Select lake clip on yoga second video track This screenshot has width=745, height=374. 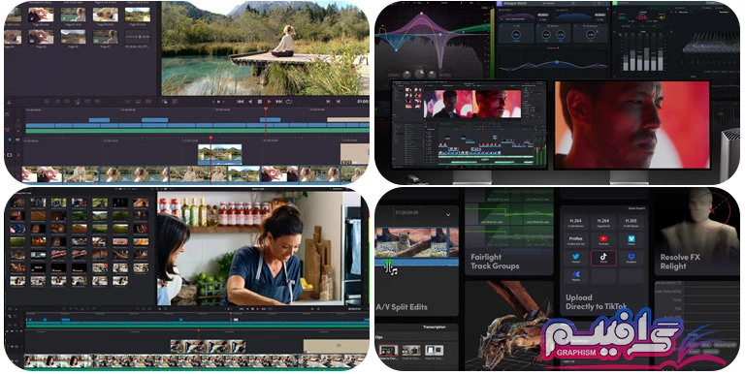pos(219,155)
